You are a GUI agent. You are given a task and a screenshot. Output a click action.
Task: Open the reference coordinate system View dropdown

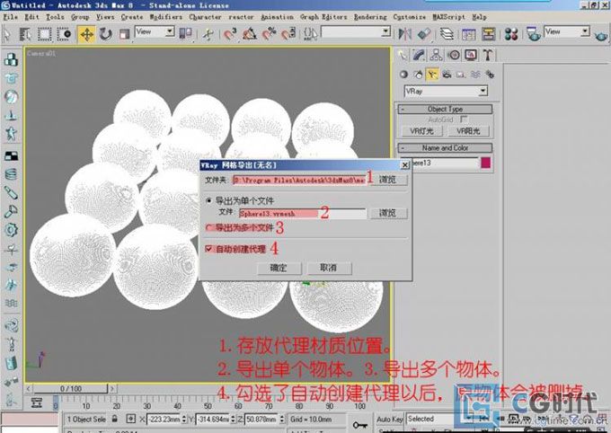[155, 32]
